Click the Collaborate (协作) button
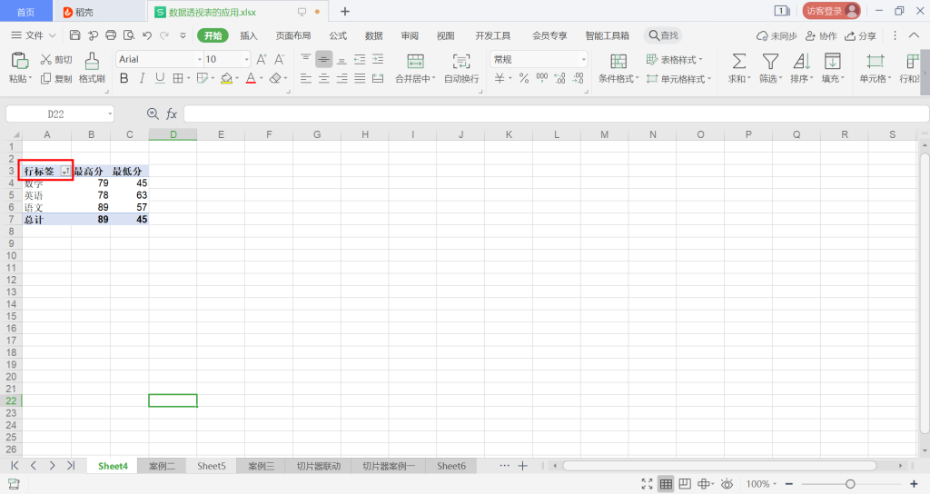 (x=821, y=35)
